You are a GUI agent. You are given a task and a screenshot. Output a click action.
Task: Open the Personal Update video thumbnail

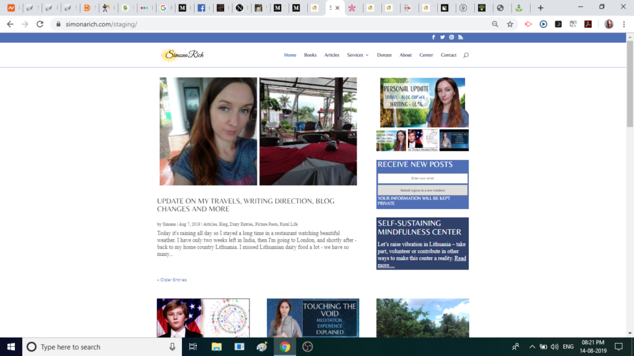point(422,103)
